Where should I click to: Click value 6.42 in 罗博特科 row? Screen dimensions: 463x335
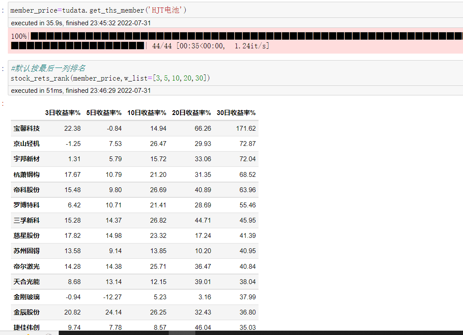point(74,205)
